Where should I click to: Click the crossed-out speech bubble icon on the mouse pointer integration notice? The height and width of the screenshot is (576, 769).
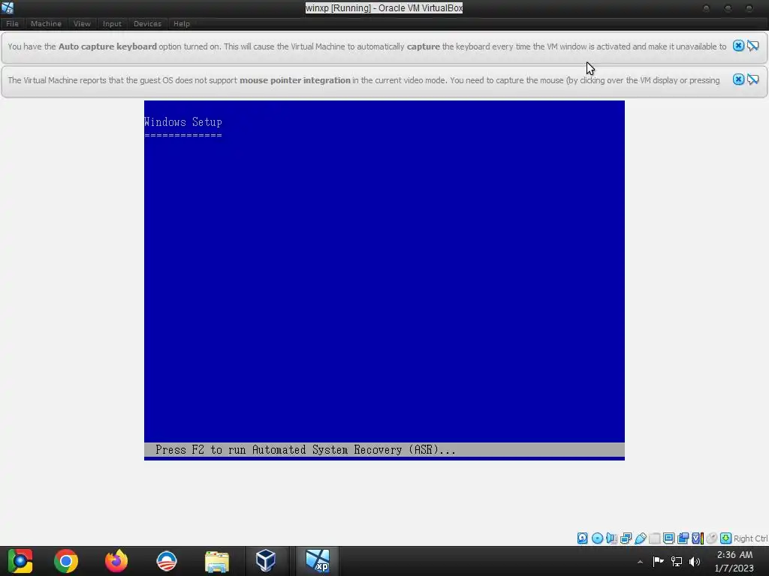[753, 79]
